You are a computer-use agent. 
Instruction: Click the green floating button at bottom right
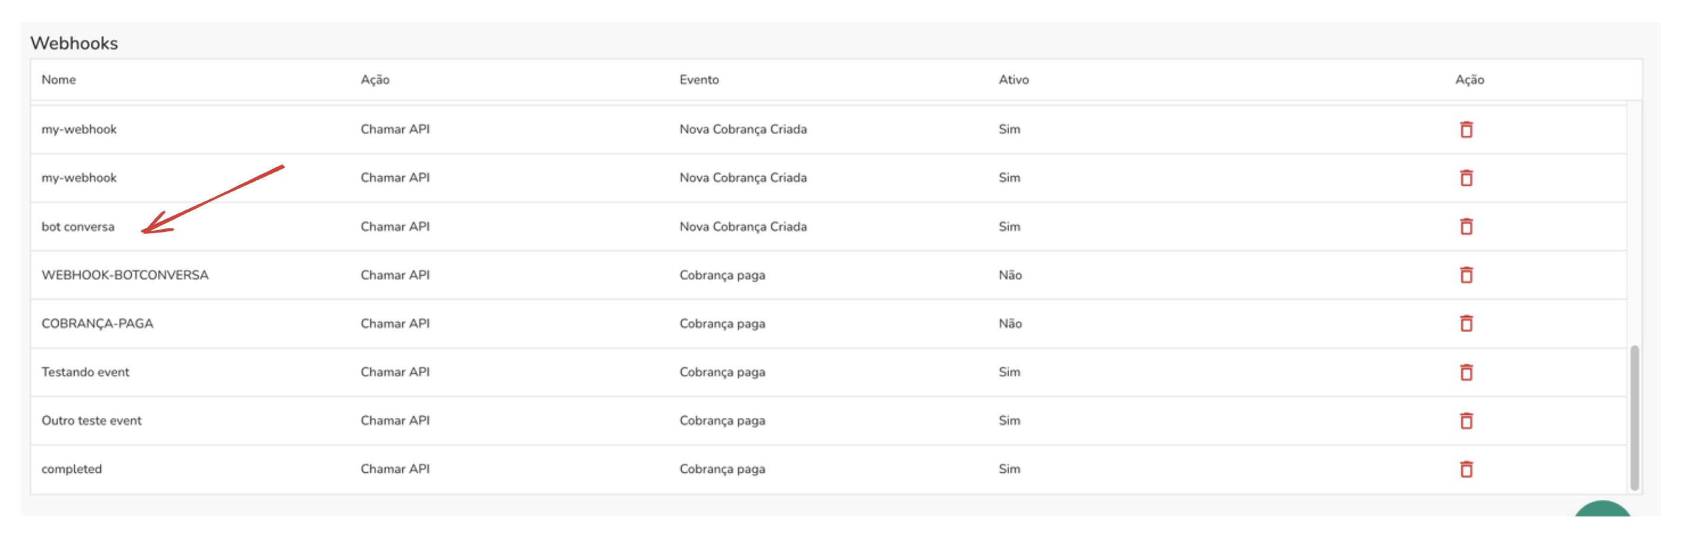coord(1602,510)
